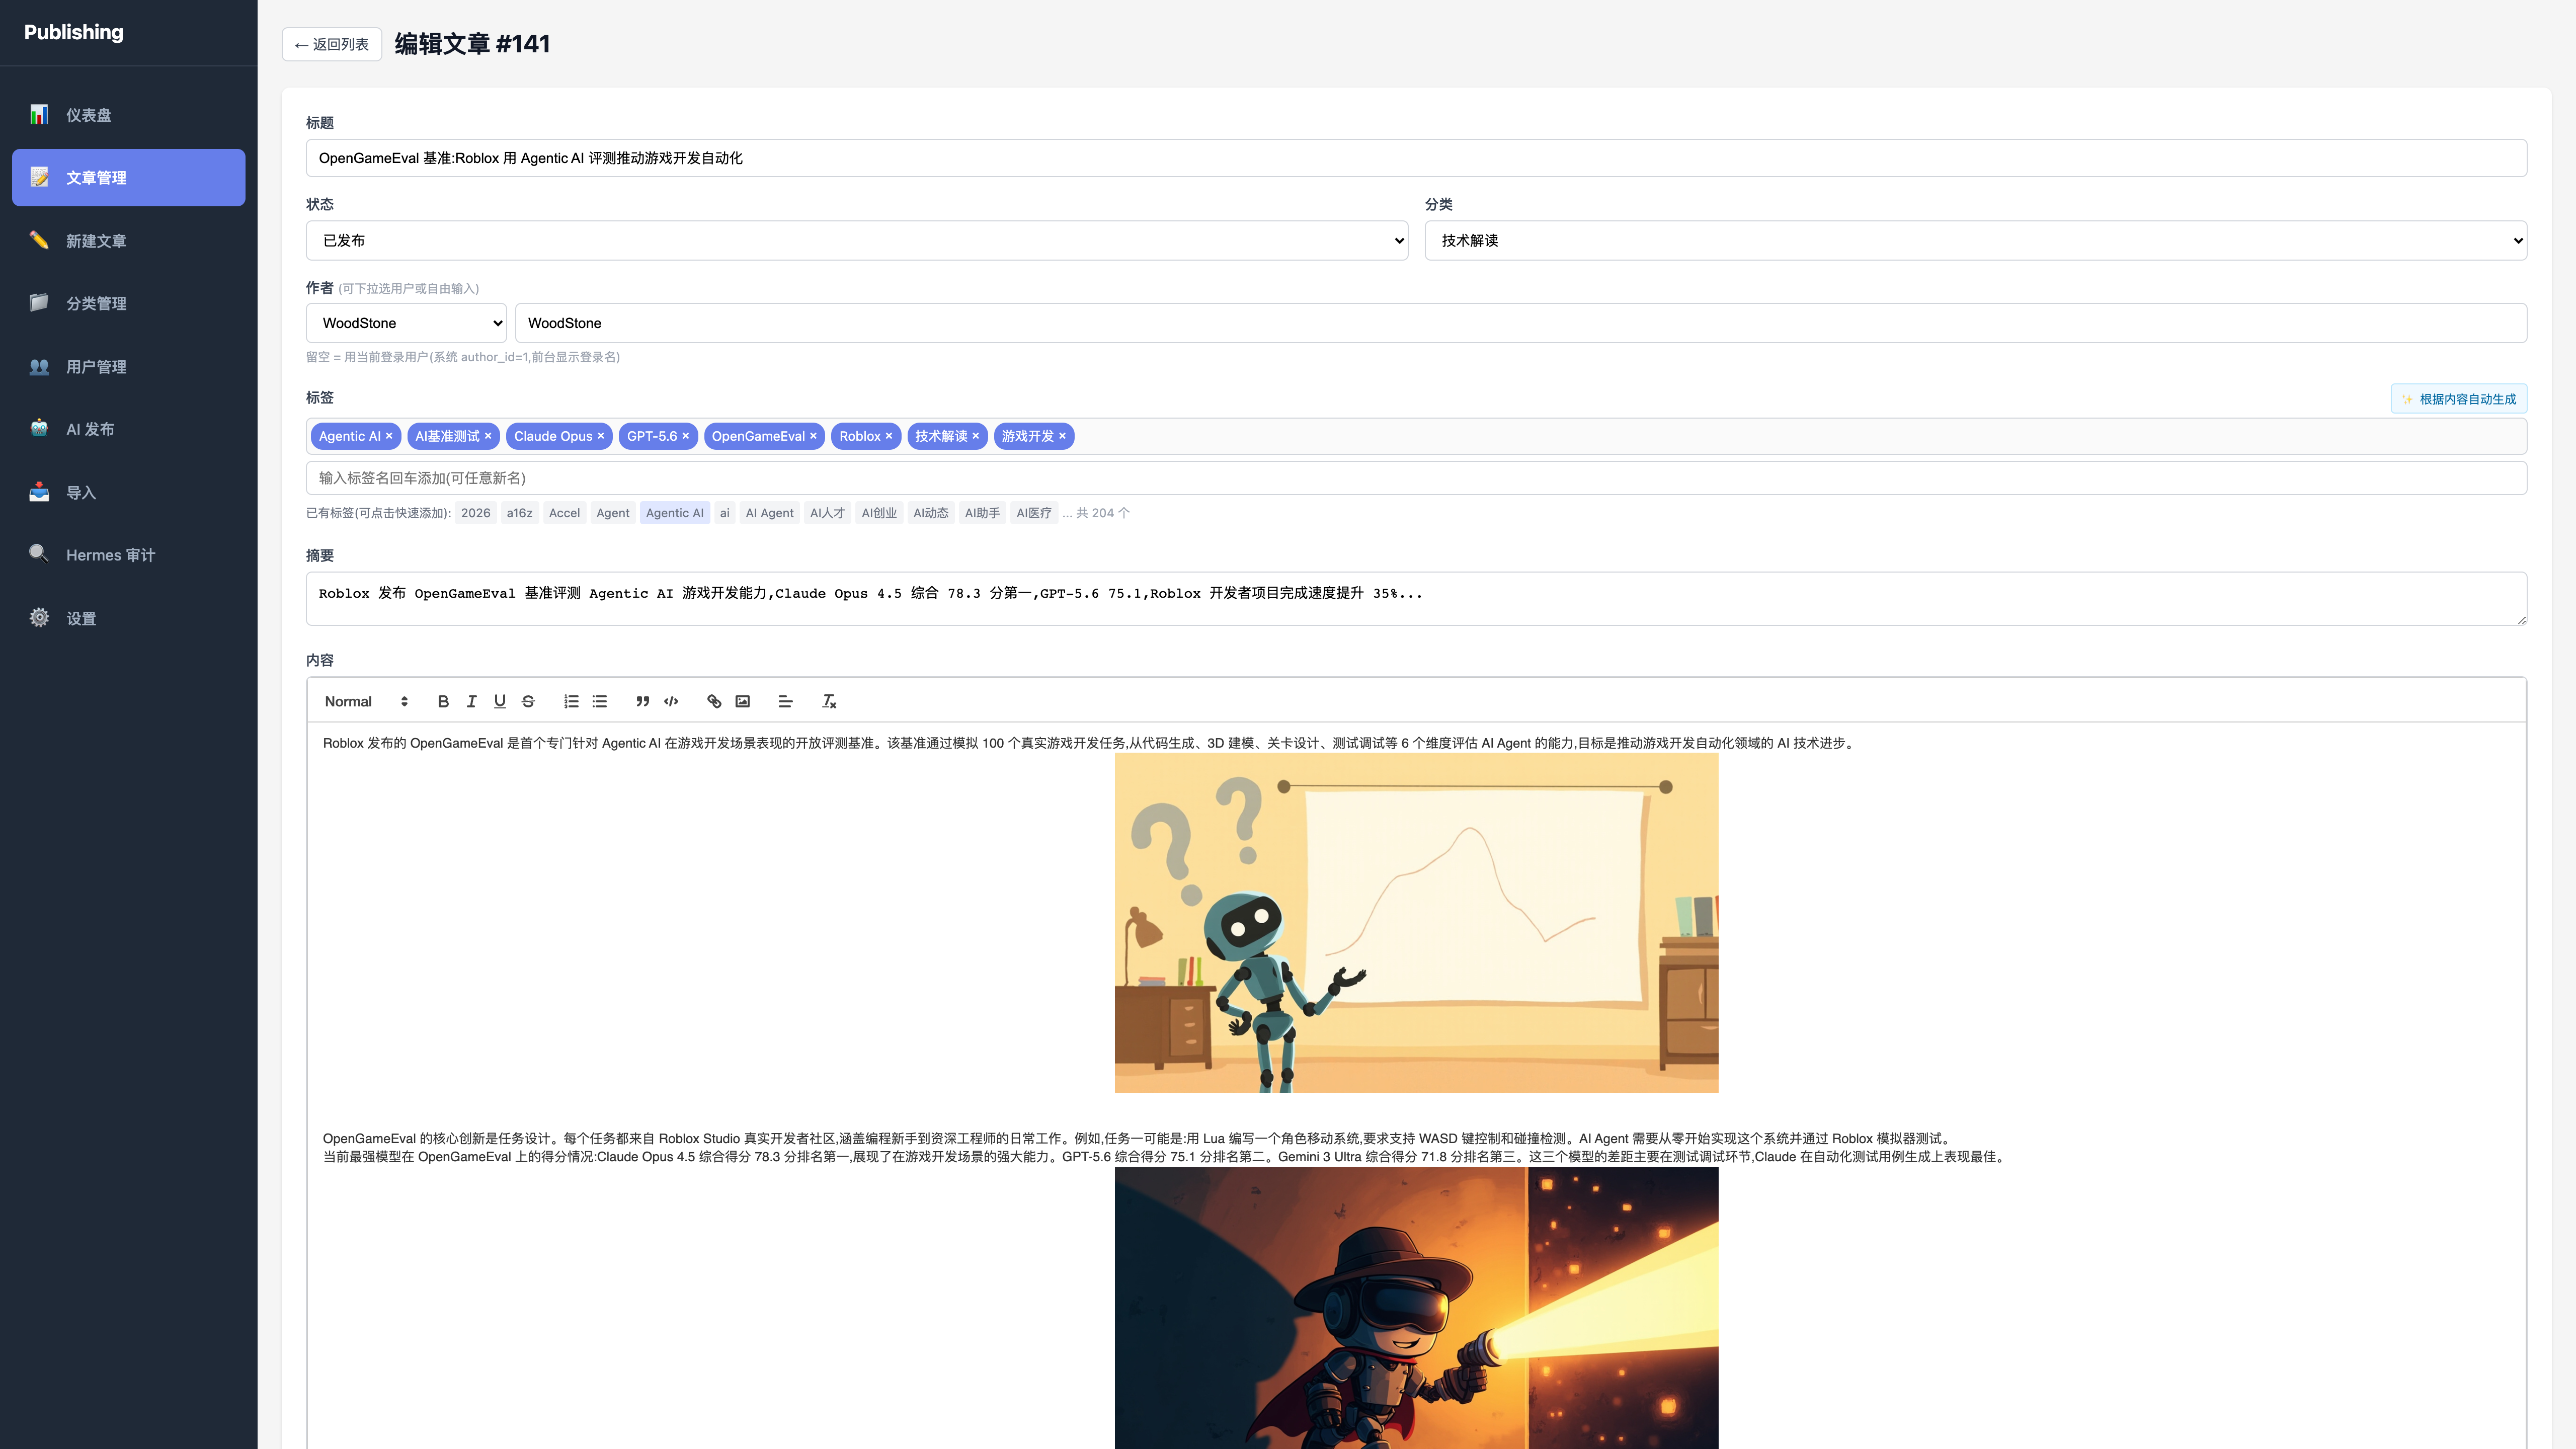
Task: Open 仪表盘 in the sidebar
Action: [x=129, y=115]
